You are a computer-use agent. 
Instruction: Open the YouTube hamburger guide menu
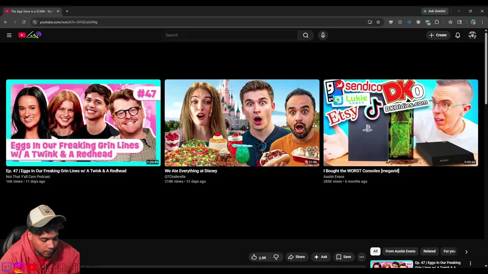coord(9,35)
